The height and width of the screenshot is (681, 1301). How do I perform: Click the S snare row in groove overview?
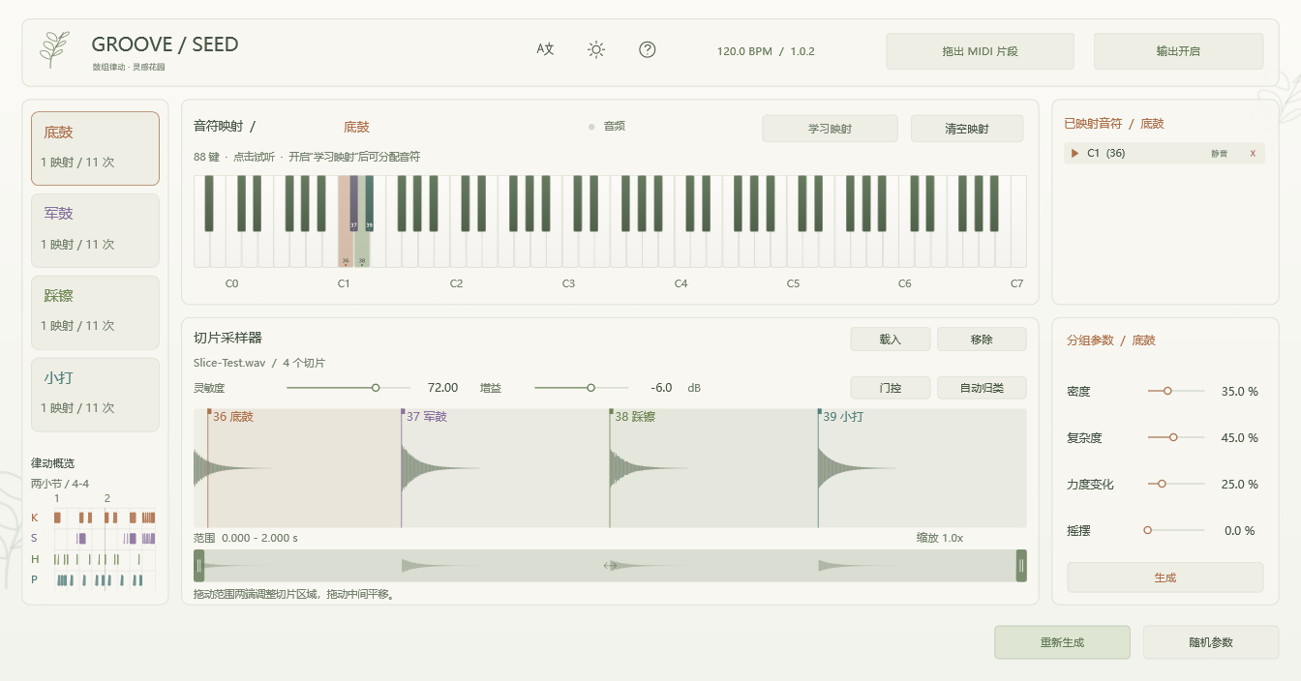93,538
